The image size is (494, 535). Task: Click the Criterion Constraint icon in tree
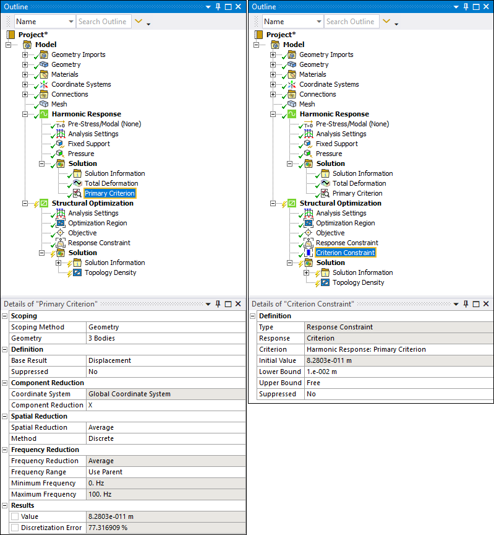coord(309,253)
